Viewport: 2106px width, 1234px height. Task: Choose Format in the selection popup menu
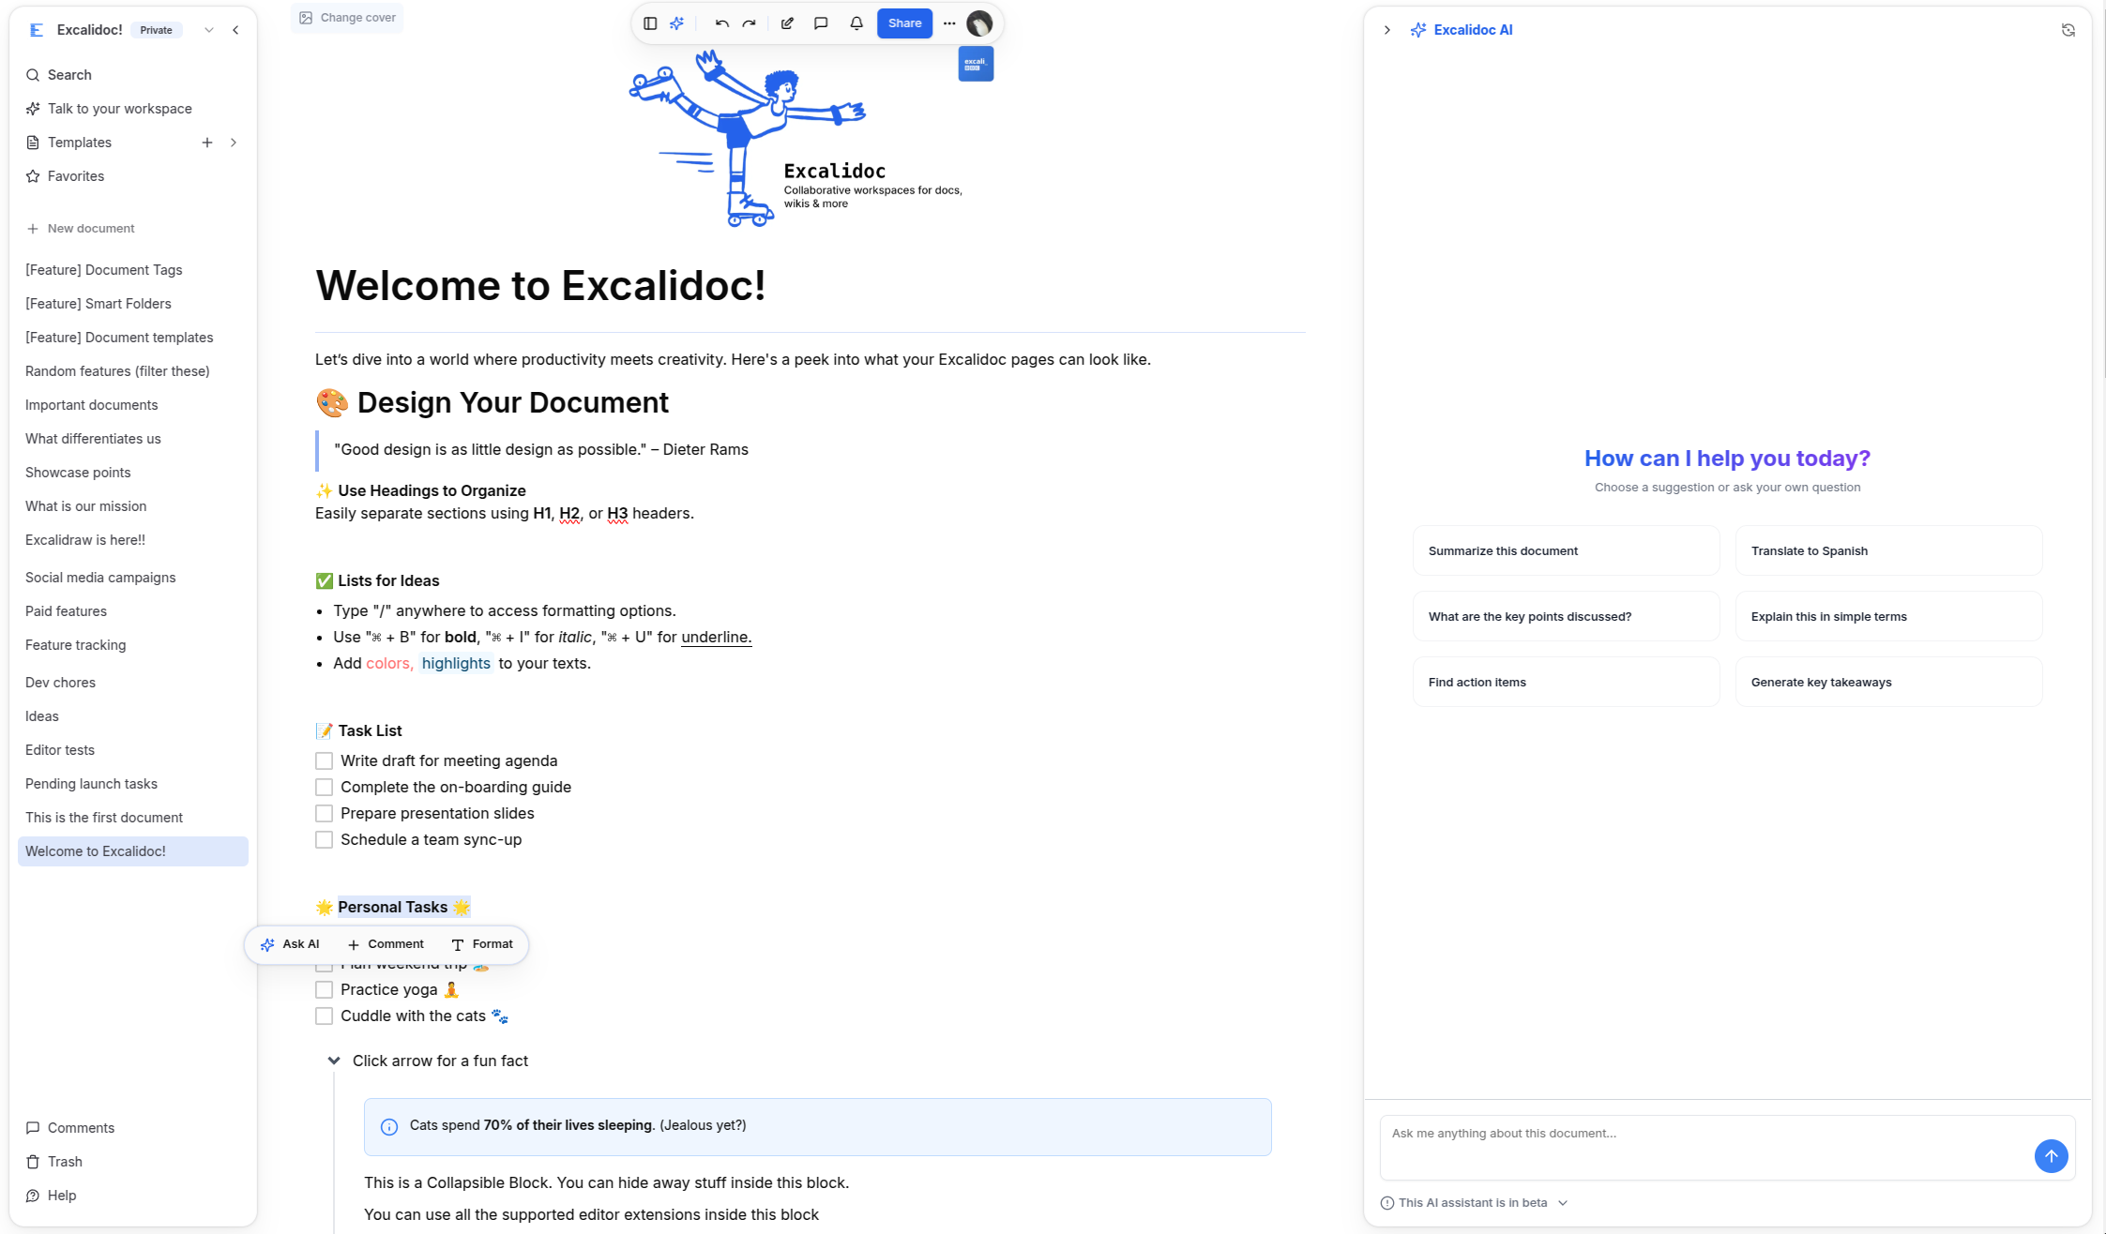(x=482, y=944)
